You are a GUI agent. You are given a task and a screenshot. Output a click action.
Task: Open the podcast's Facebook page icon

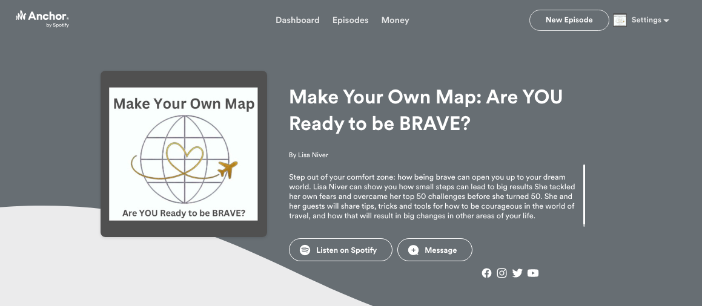coord(486,273)
